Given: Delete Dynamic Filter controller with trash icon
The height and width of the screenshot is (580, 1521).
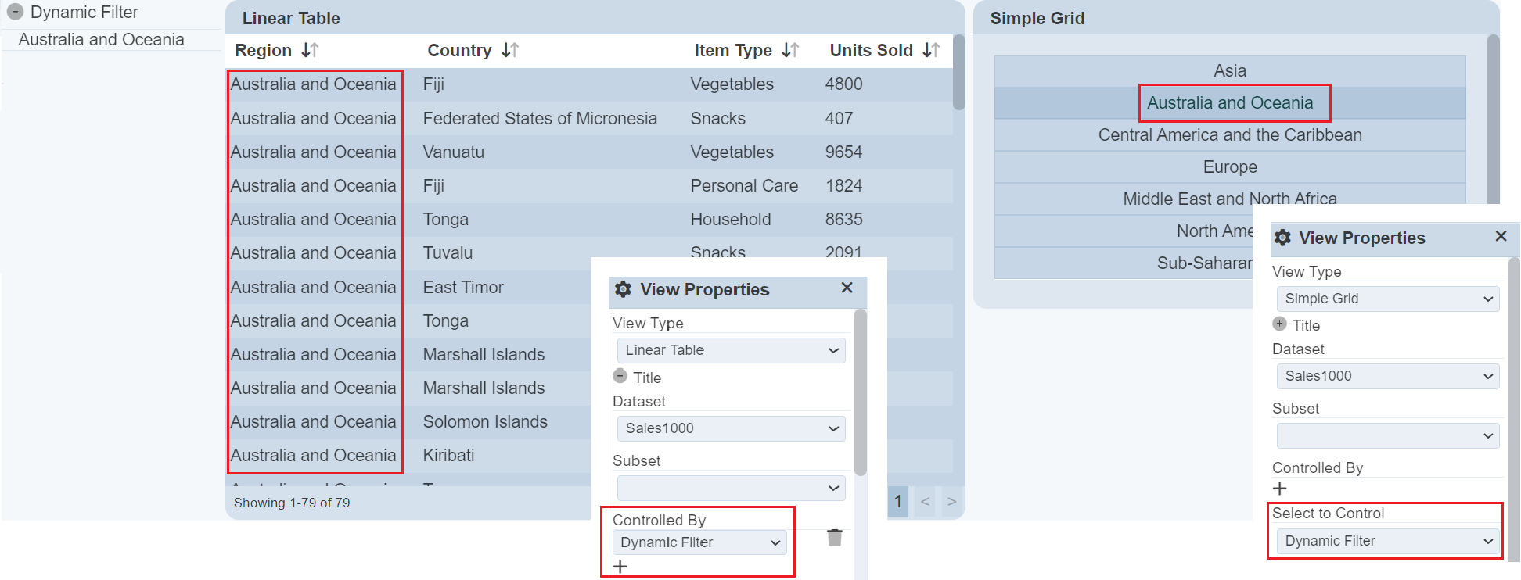Looking at the screenshot, I should coord(835,538).
